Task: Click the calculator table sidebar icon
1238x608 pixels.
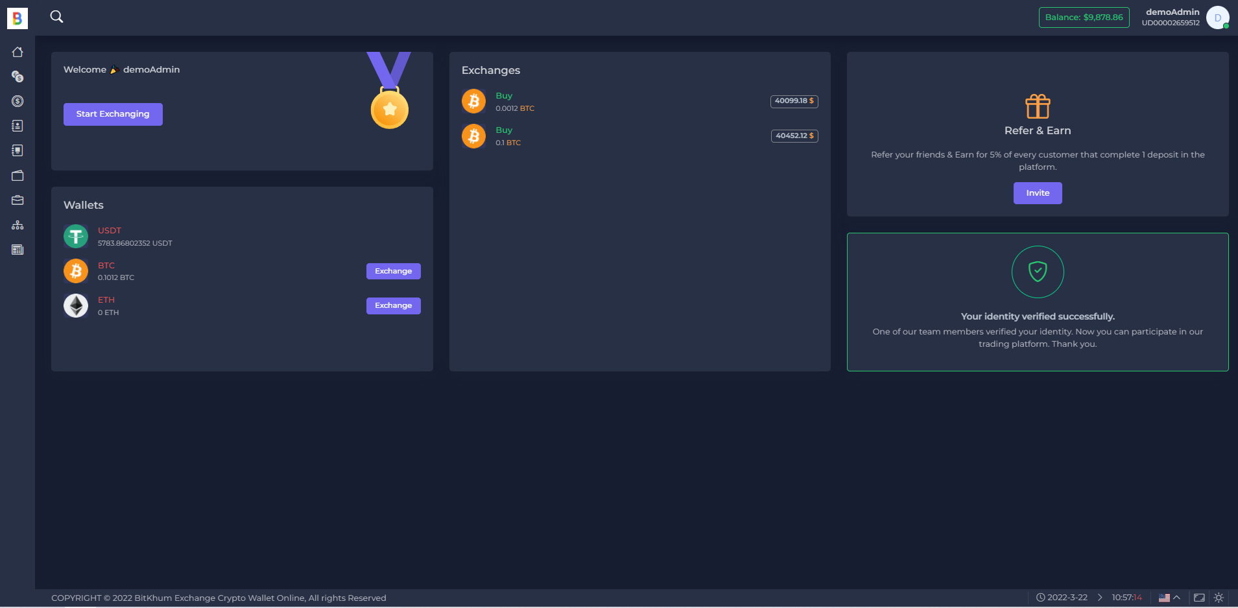Action: coord(18,250)
